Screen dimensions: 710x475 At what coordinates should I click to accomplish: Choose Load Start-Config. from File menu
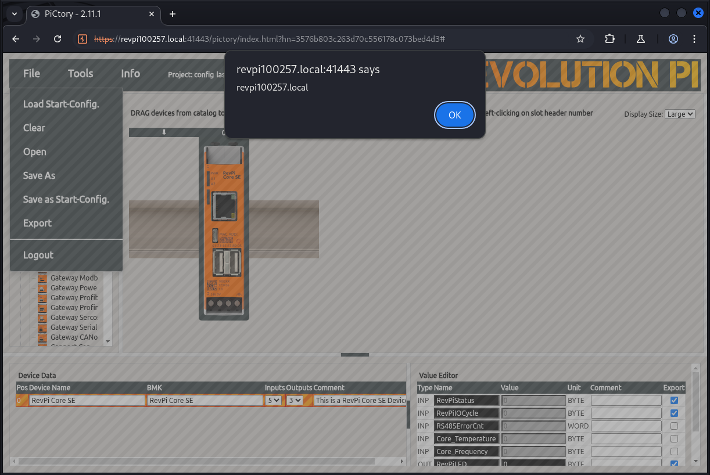(61, 104)
